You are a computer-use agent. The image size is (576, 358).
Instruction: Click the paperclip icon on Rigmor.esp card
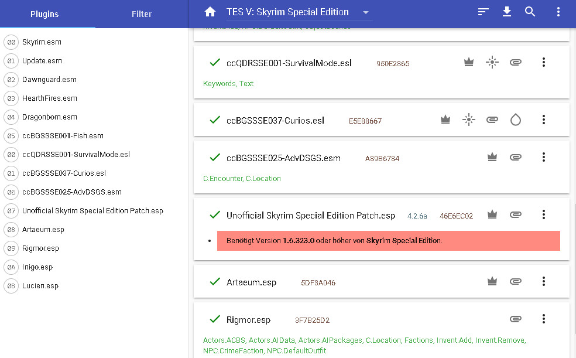pyautogui.click(x=515, y=319)
